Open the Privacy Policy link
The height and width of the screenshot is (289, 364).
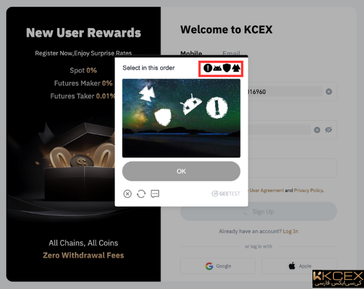(308, 190)
